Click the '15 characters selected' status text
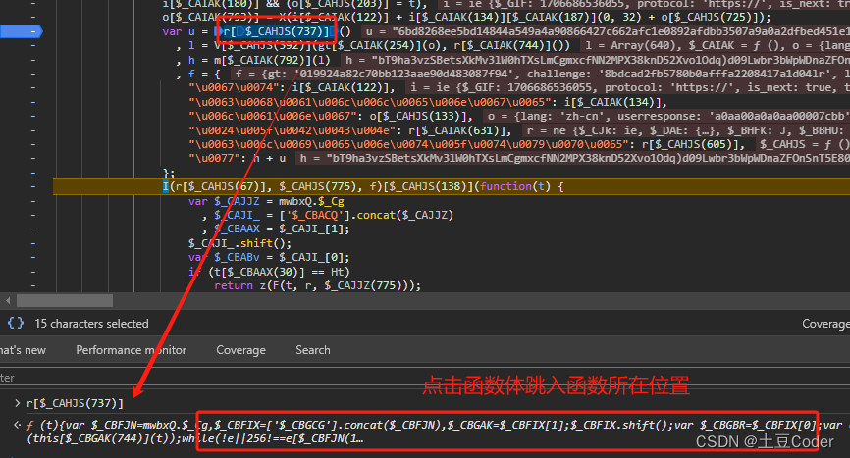Viewport: 850px width, 458px height. point(91,324)
